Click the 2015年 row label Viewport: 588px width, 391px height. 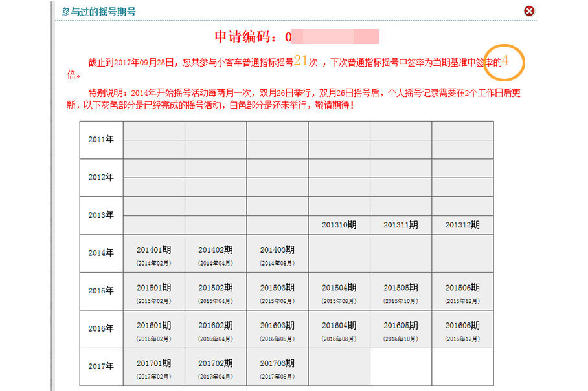pyautogui.click(x=101, y=291)
